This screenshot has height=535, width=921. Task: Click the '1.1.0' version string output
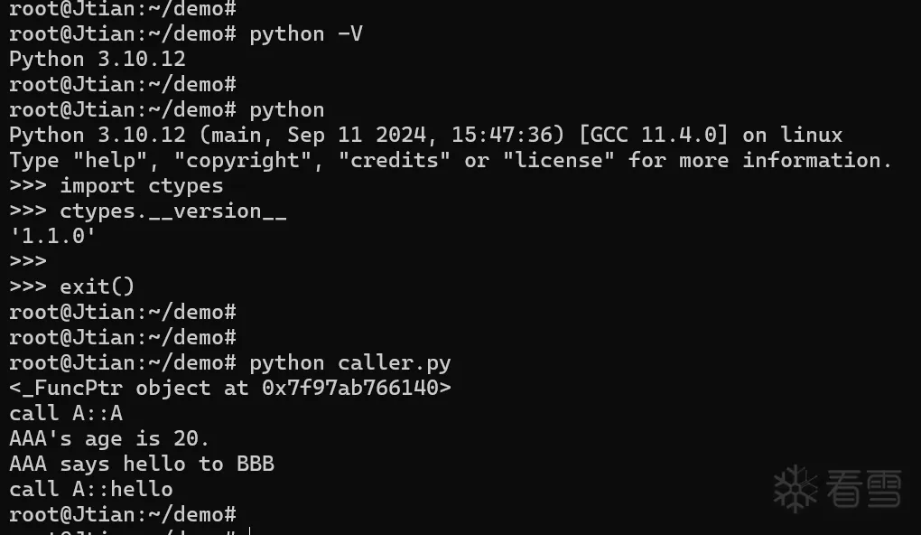(x=52, y=237)
